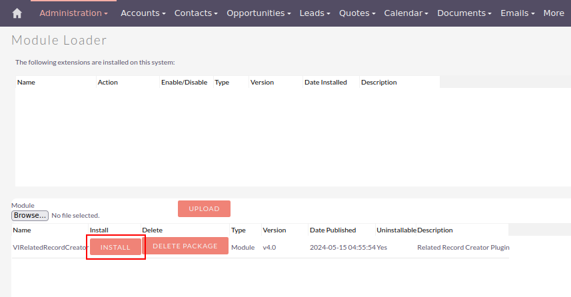Click the 'Action' column header
Image resolution: width=571 pixels, height=297 pixels.
click(x=108, y=83)
